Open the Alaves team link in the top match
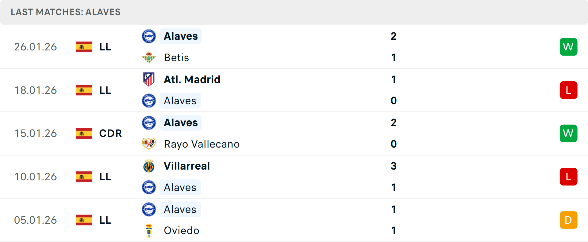 point(181,36)
